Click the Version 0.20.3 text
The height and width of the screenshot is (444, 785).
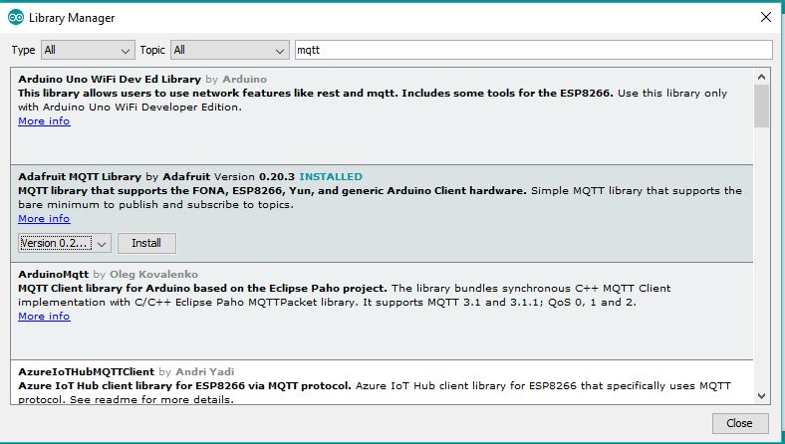point(254,176)
